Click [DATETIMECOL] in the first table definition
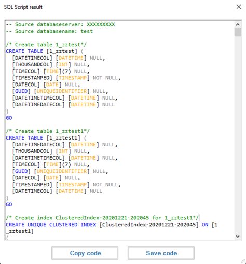246x264 pixels. 32,58
